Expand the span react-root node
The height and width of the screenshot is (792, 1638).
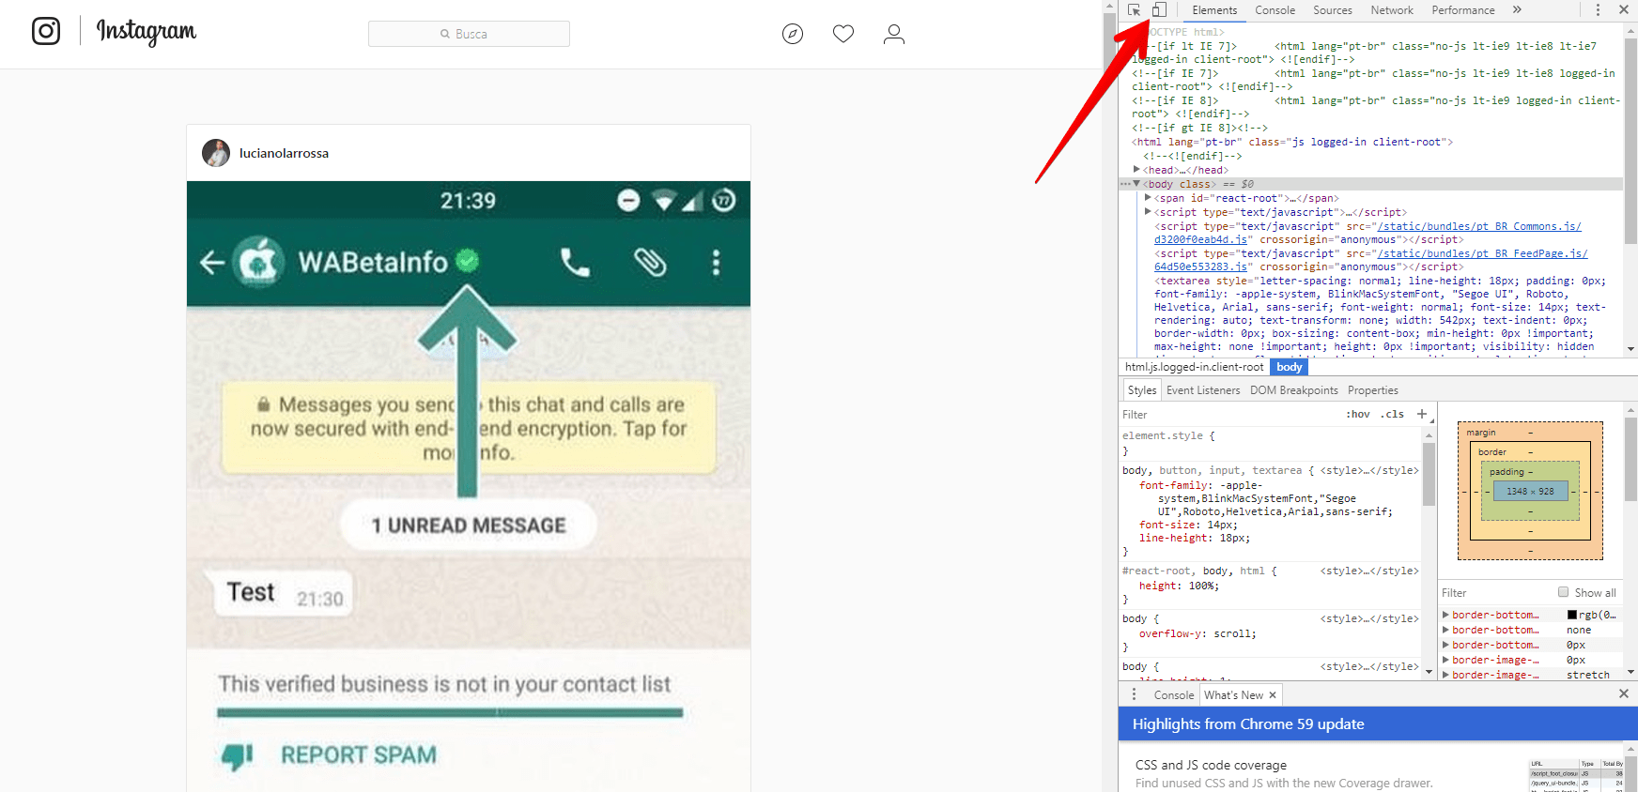tap(1148, 198)
